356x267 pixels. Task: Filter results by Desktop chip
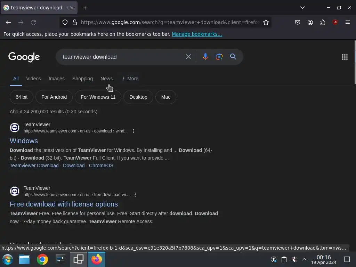pyautogui.click(x=138, y=97)
